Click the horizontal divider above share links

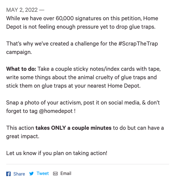[88, 164]
